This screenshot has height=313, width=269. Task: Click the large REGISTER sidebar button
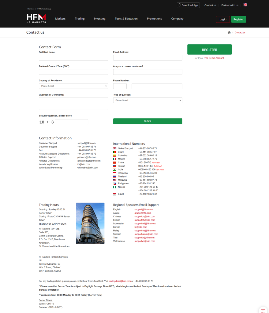tap(209, 50)
